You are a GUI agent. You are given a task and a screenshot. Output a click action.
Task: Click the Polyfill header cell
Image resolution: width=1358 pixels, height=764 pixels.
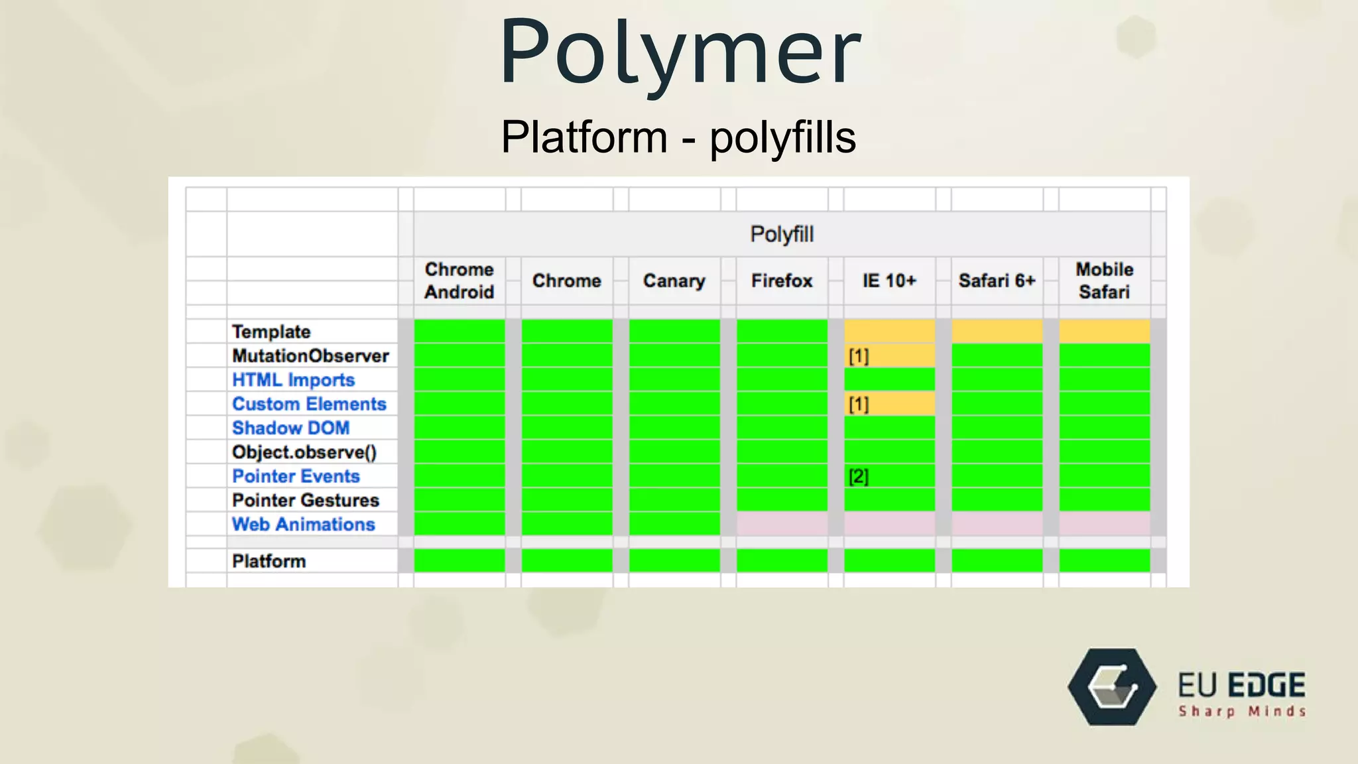(x=782, y=234)
